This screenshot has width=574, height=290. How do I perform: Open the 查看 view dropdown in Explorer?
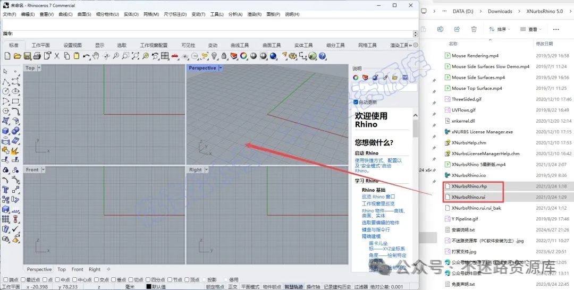[x=531, y=29]
